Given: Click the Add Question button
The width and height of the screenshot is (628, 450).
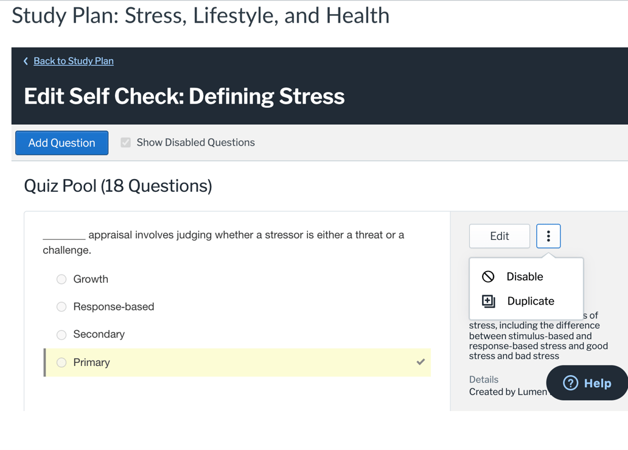Looking at the screenshot, I should [61, 142].
